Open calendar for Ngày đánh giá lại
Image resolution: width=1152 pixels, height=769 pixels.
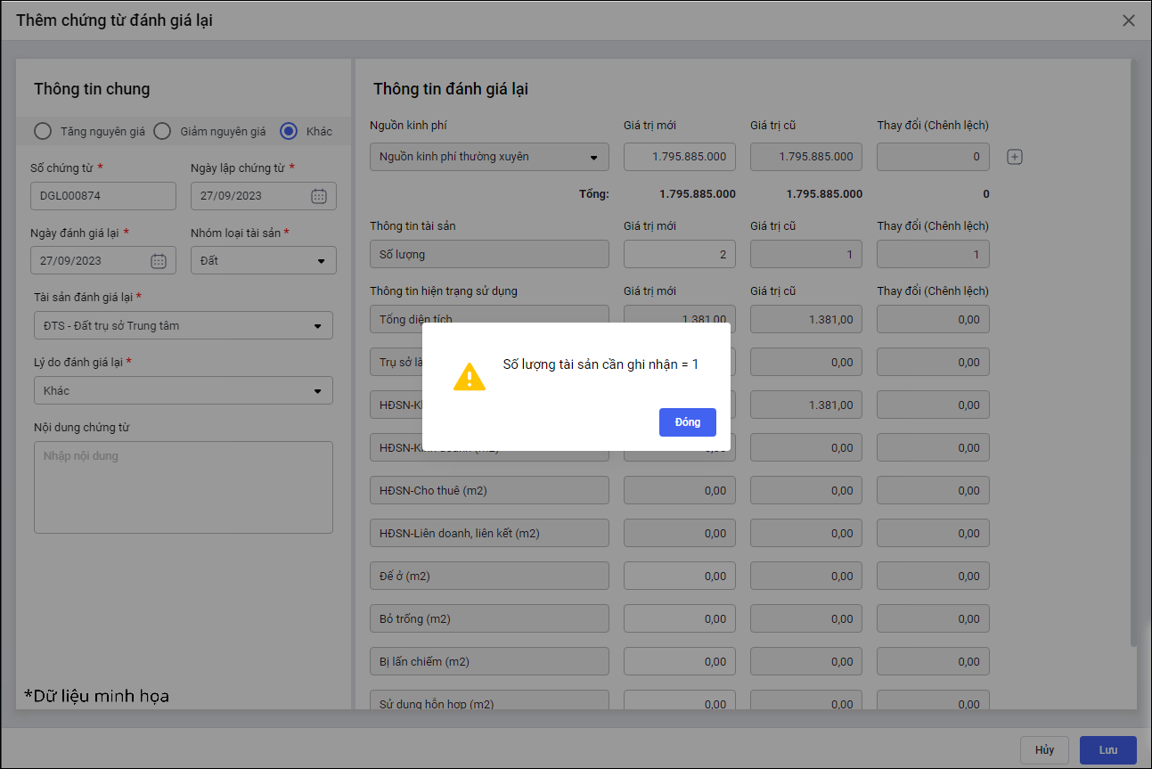pyautogui.click(x=158, y=261)
